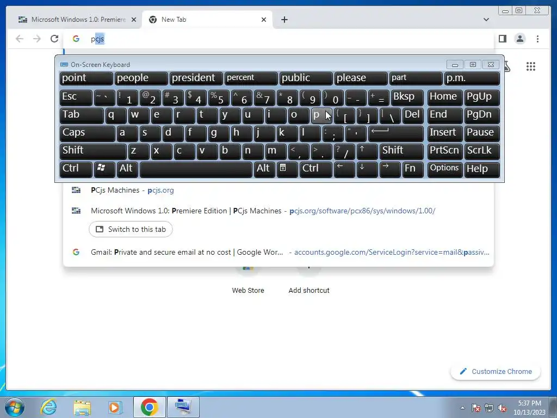
Task: Open Windows Explorer folder in taskbar
Action: (x=82, y=407)
